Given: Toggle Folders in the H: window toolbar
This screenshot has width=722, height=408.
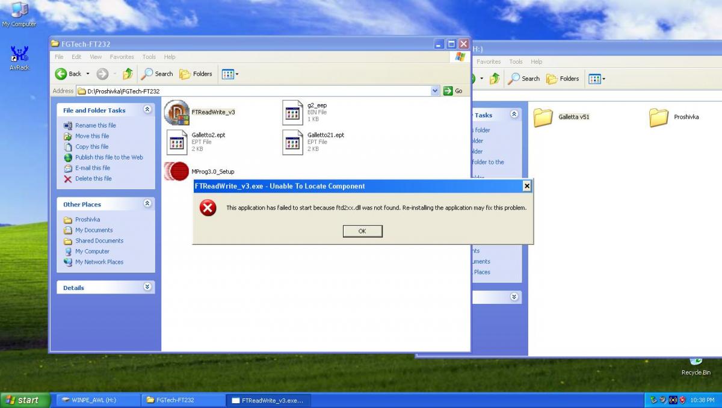Looking at the screenshot, I should pyautogui.click(x=563, y=79).
